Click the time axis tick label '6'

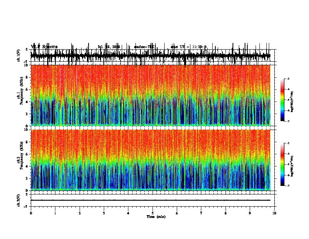[x=177, y=213]
